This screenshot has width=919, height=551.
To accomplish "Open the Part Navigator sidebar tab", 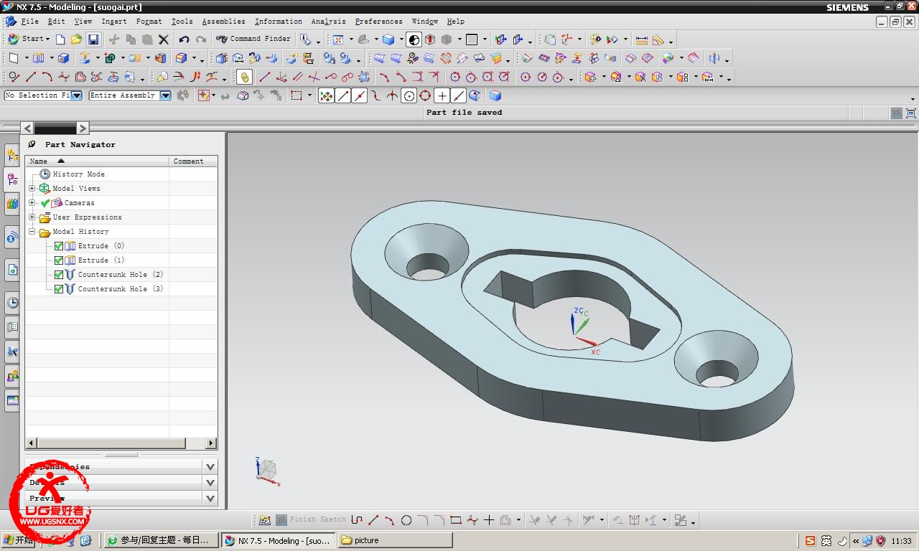I will point(12,179).
